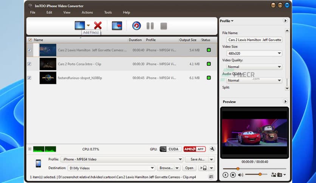Toggle the AMD APP GPU button
This screenshot has height=183, width=316.
click(195, 149)
